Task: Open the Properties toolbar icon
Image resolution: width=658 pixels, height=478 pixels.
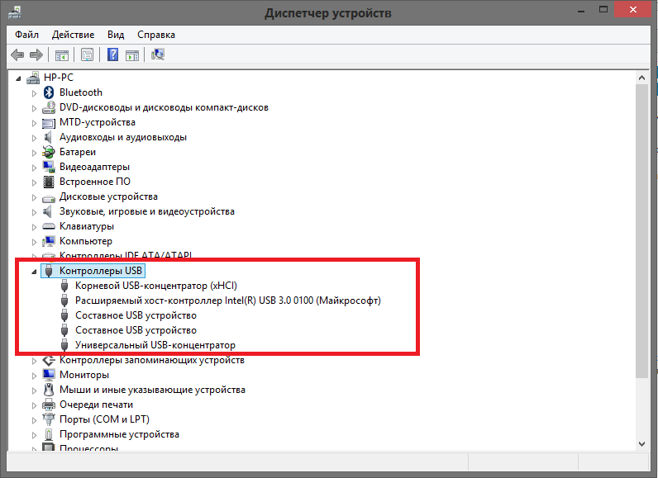Action: pos(88,54)
